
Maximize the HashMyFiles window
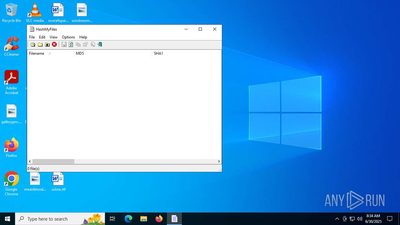pyautogui.click(x=200, y=29)
